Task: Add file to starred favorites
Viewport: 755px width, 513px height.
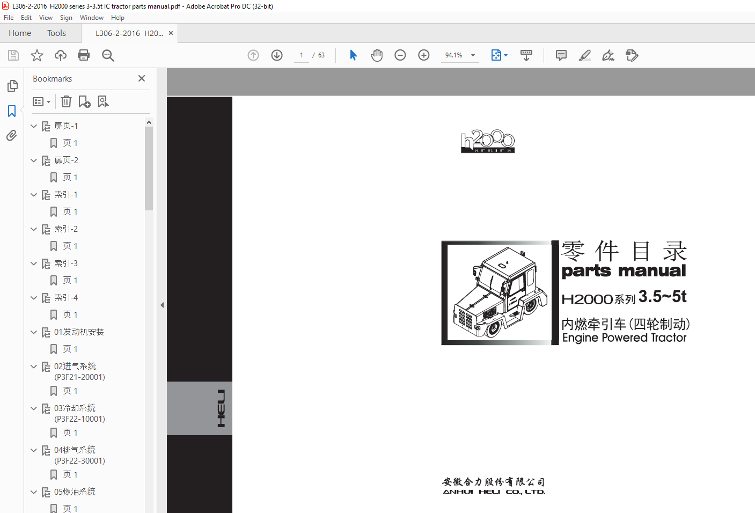Action: click(x=37, y=55)
